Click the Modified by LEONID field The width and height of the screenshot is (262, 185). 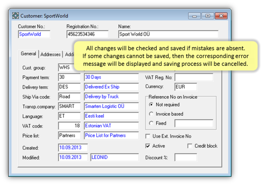(114, 157)
